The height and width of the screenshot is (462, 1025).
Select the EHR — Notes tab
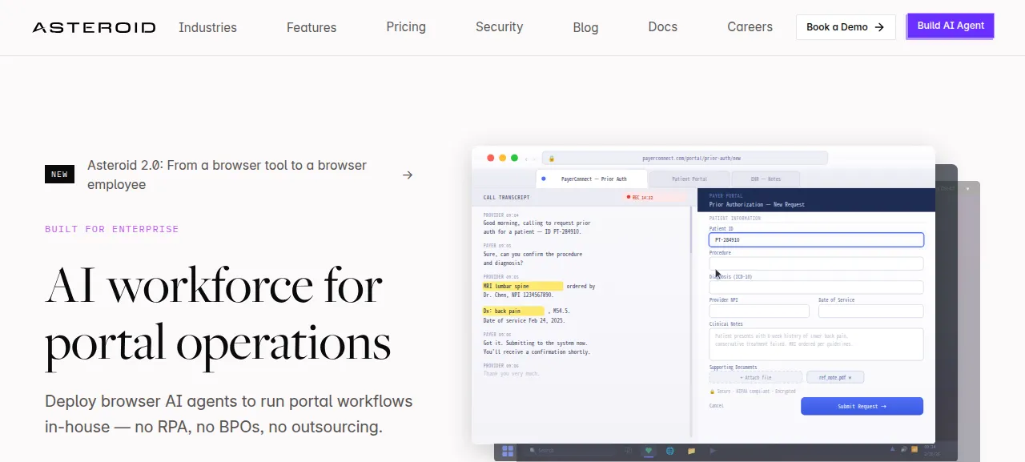[766, 179]
